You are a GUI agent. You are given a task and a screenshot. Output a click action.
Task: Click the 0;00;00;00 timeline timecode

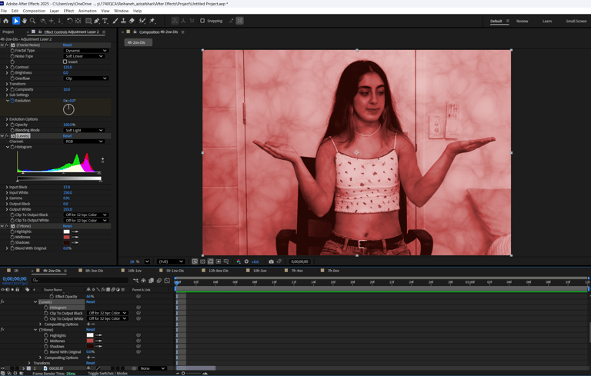[15, 279]
